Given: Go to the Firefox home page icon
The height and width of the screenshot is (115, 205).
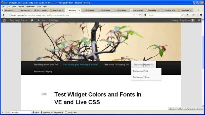Looking at the screenshot, I should [x=187, y=15].
